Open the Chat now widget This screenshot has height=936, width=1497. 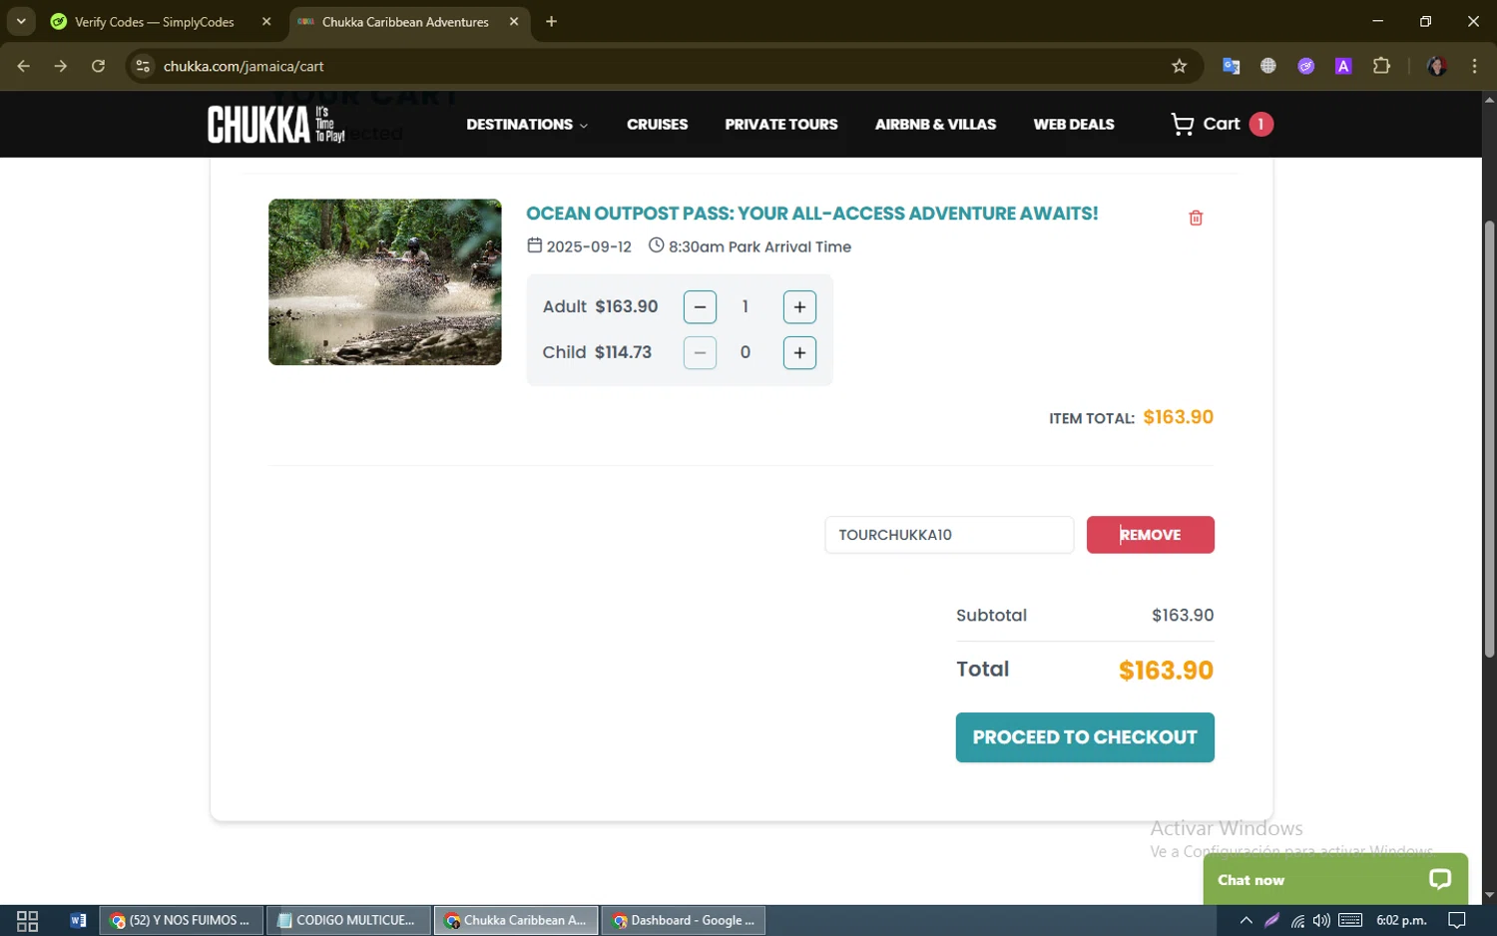coord(1335,879)
